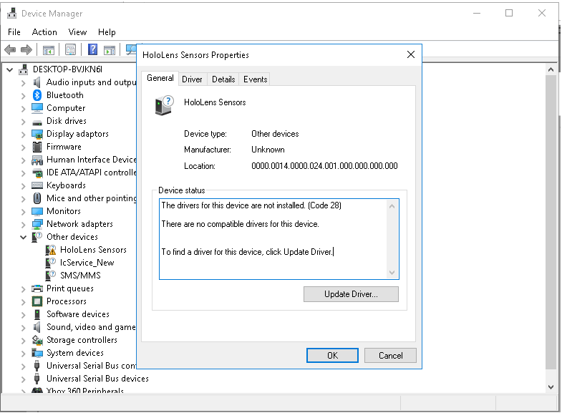Click Show/Hide Console Tree toolbar icon
This screenshot has height=413, width=562.
click(49, 50)
